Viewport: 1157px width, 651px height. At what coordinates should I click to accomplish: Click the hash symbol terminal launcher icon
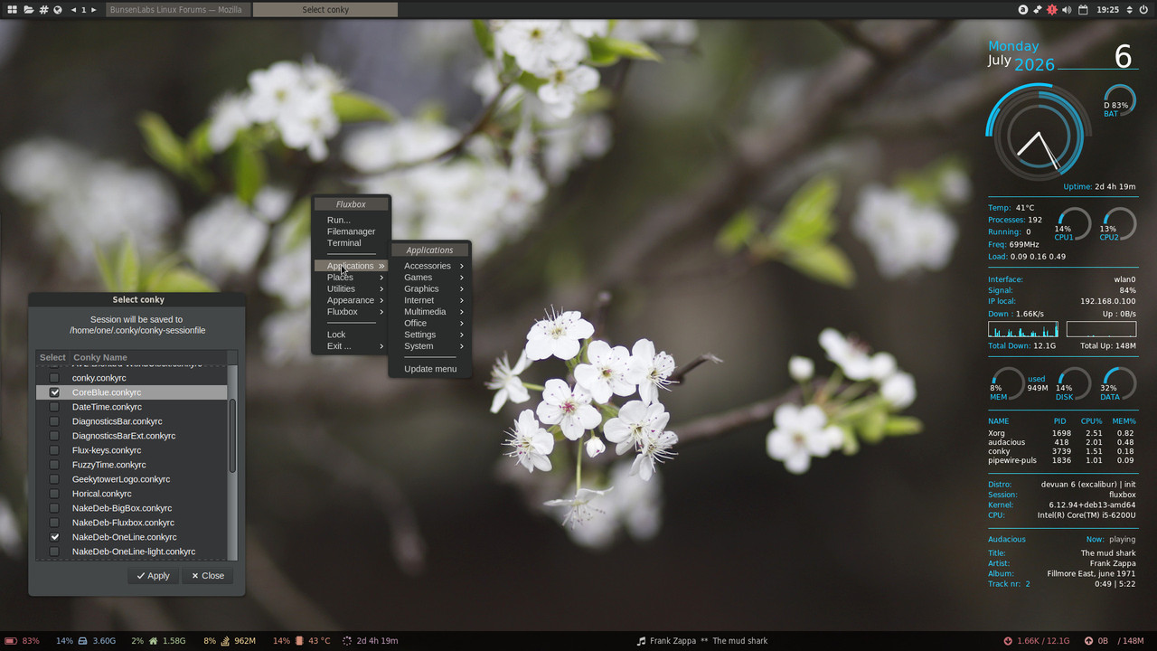(43, 9)
